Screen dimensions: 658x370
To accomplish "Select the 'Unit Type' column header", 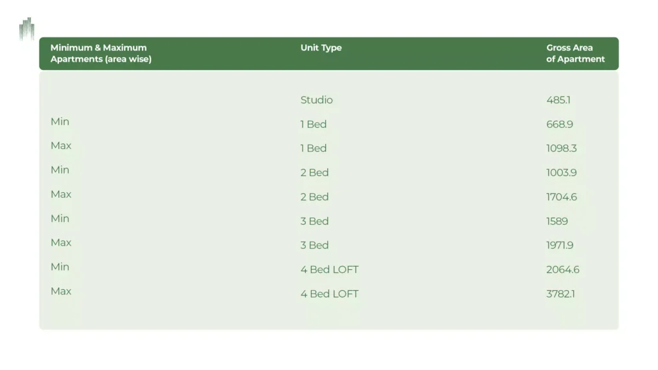I will tap(321, 48).
